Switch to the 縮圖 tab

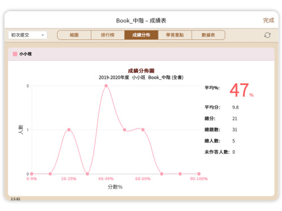[x=74, y=35]
